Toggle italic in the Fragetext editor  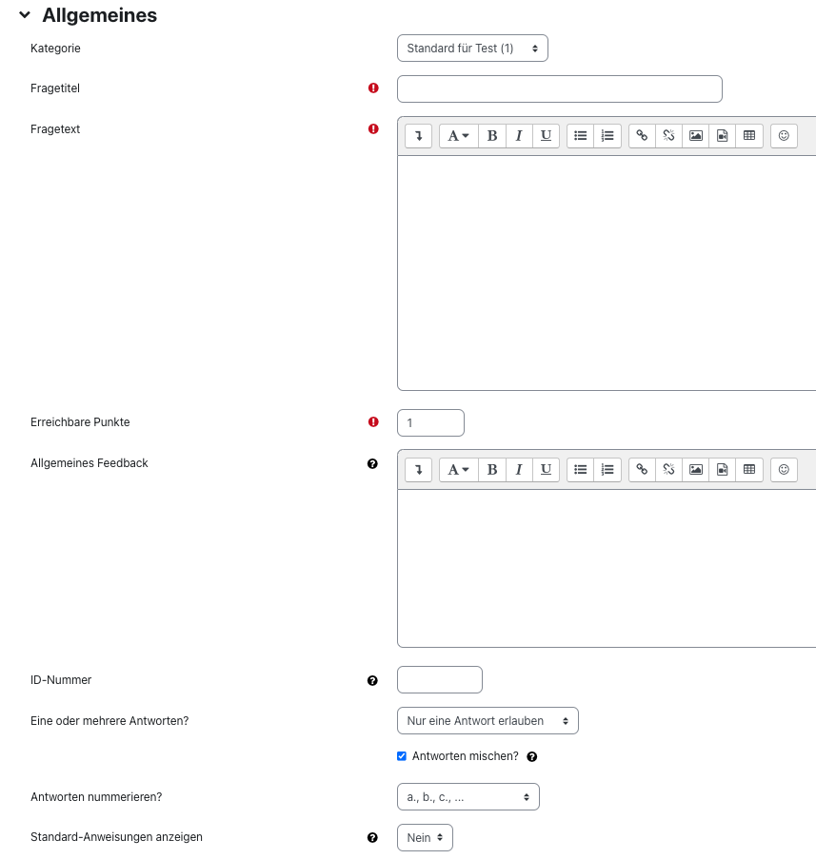(x=519, y=136)
